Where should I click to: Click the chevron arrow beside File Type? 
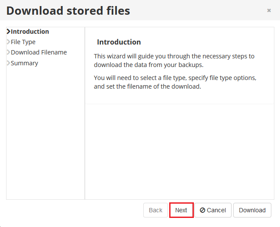coord(8,42)
